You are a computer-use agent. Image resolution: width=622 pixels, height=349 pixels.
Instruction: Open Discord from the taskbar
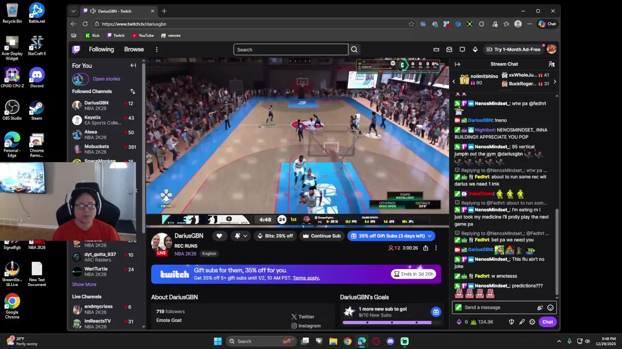[390, 341]
